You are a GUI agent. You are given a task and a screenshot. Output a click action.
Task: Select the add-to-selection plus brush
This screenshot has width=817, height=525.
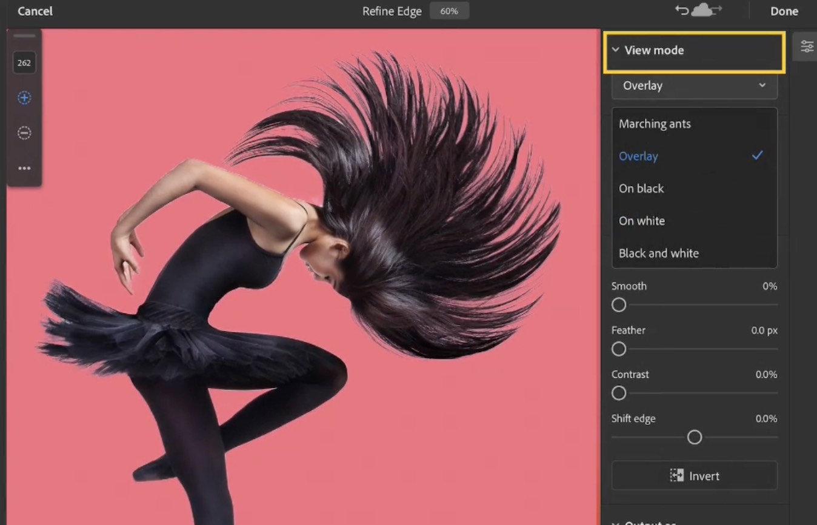(24, 98)
